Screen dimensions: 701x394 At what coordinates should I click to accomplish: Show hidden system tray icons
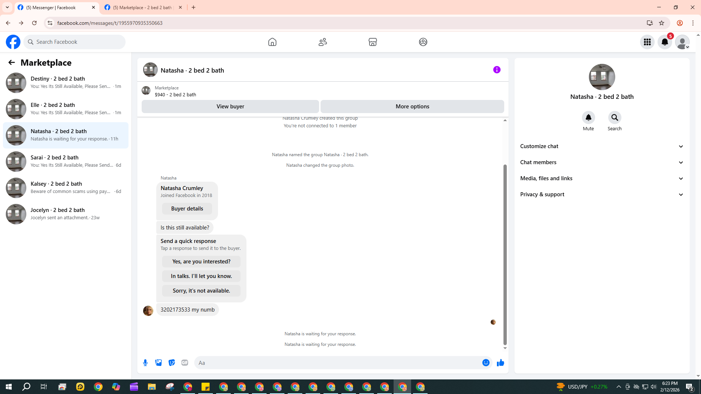[x=619, y=387]
